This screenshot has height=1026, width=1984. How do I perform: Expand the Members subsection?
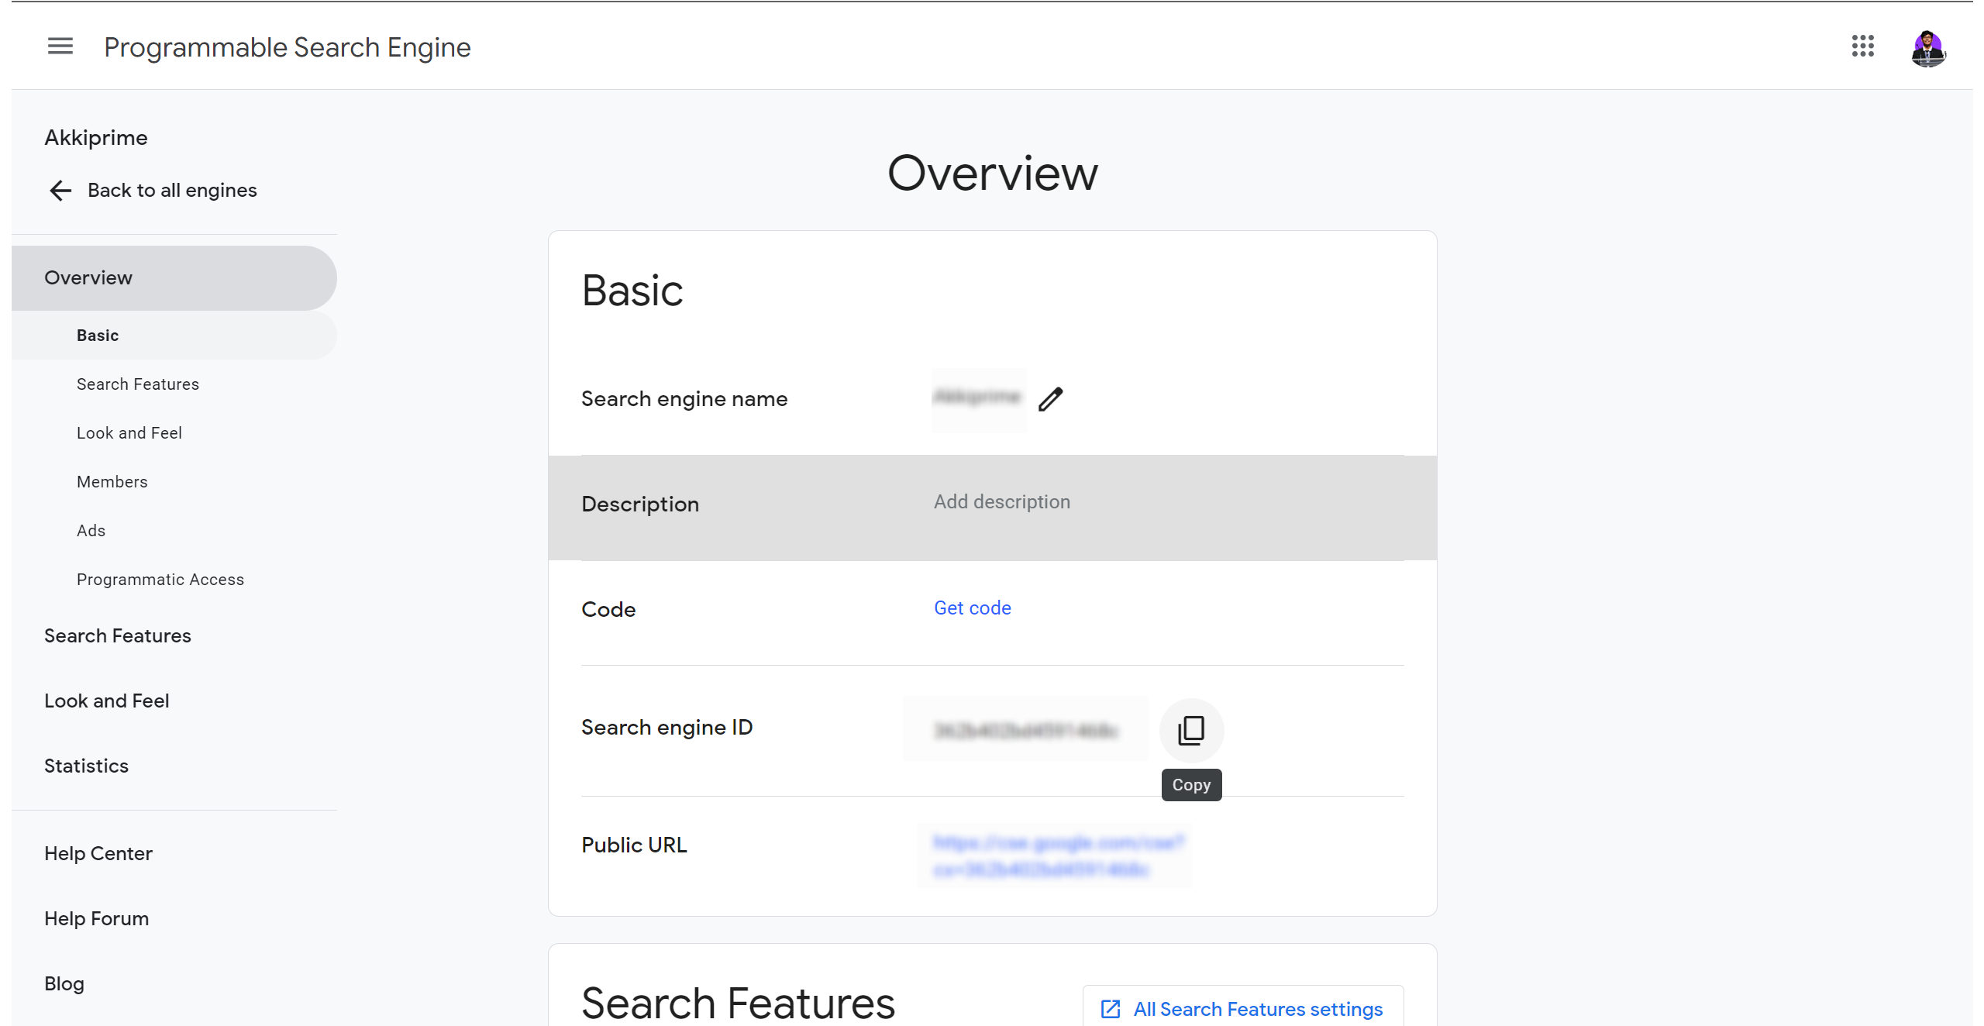[112, 480]
